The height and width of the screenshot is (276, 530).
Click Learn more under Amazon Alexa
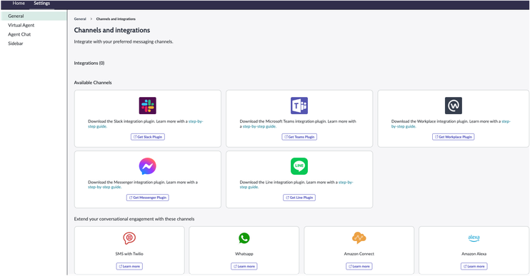[474, 267]
